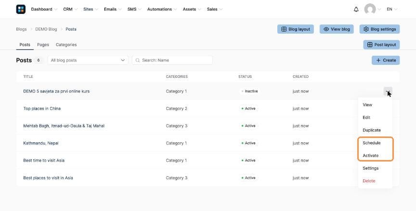416x211 pixels.
Task: Click the three-dot menu for DEMO 5 savjeta row
Action: [x=388, y=91]
